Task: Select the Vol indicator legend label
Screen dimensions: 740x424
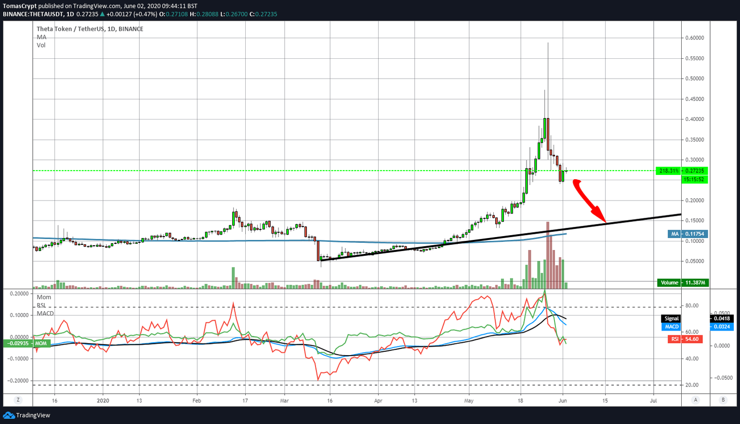Action: (x=41, y=45)
